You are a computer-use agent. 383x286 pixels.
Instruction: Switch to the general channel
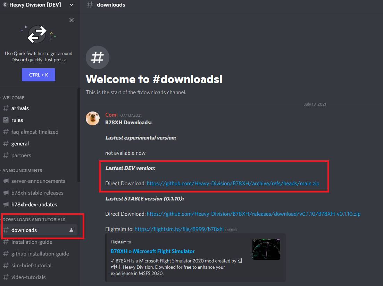pos(20,144)
